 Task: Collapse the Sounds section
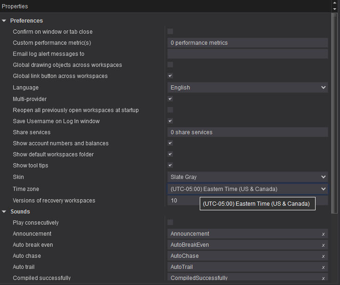point(4,212)
